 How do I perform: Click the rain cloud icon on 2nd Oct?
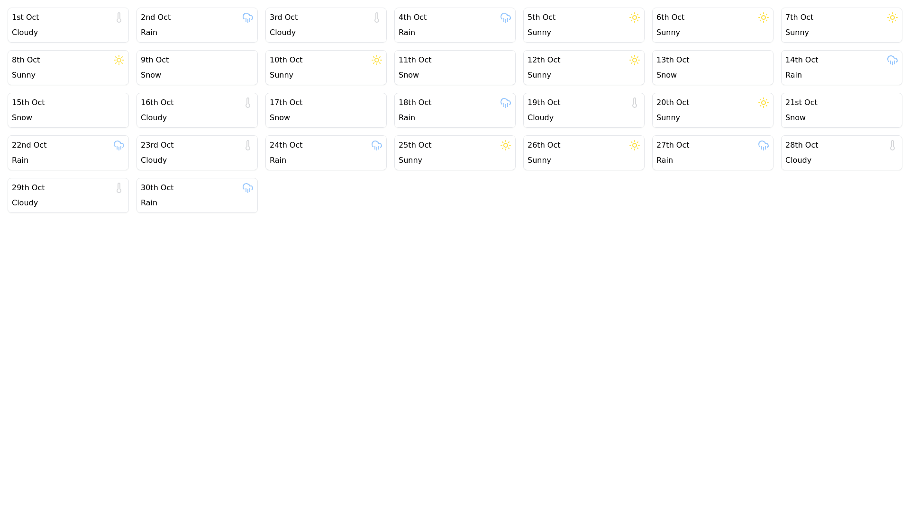click(x=248, y=18)
